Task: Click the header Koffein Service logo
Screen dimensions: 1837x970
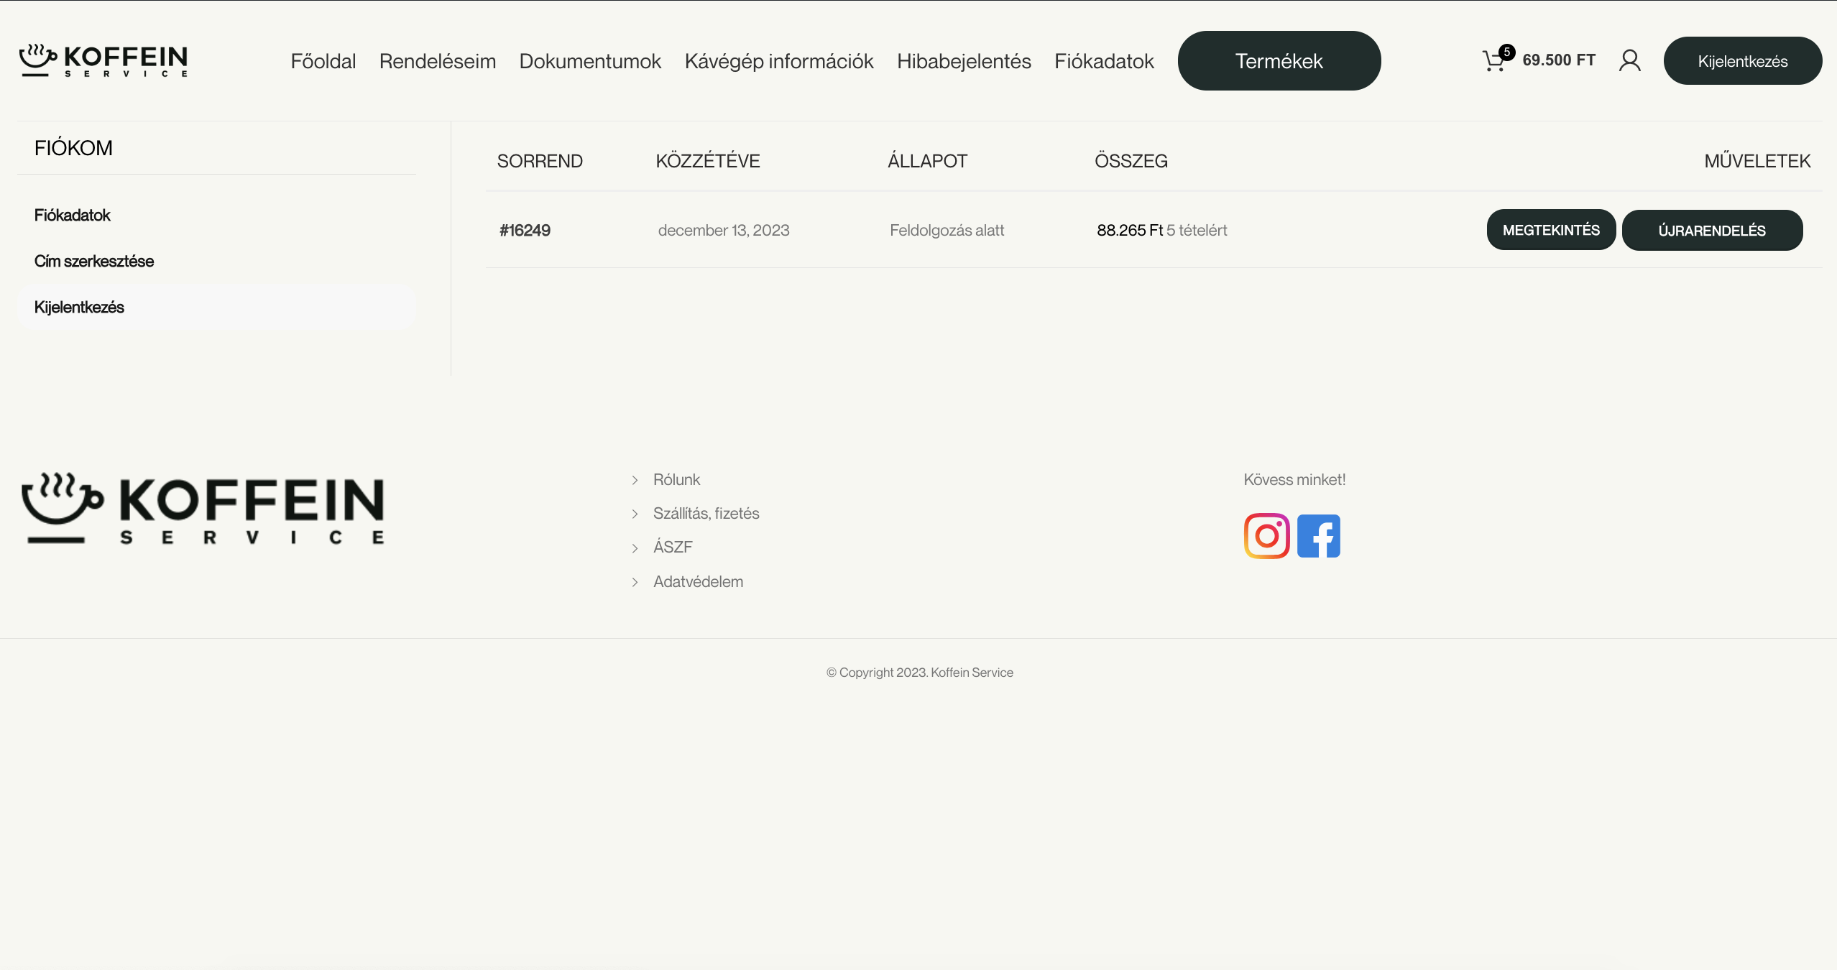Action: coord(103,61)
